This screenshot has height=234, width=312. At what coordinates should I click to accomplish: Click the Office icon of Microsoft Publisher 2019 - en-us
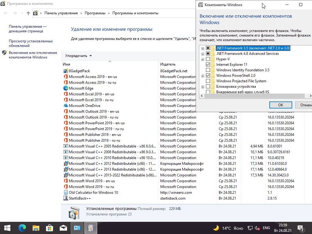click(66, 134)
